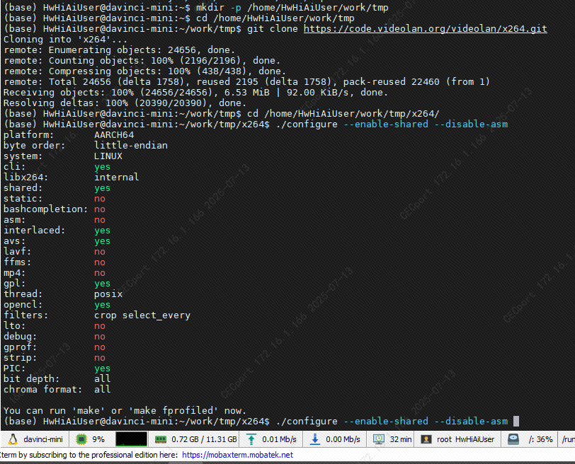The width and height of the screenshot is (575, 464).
Task: Click the 'mp4: no' line
Action: tap(55, 273)
